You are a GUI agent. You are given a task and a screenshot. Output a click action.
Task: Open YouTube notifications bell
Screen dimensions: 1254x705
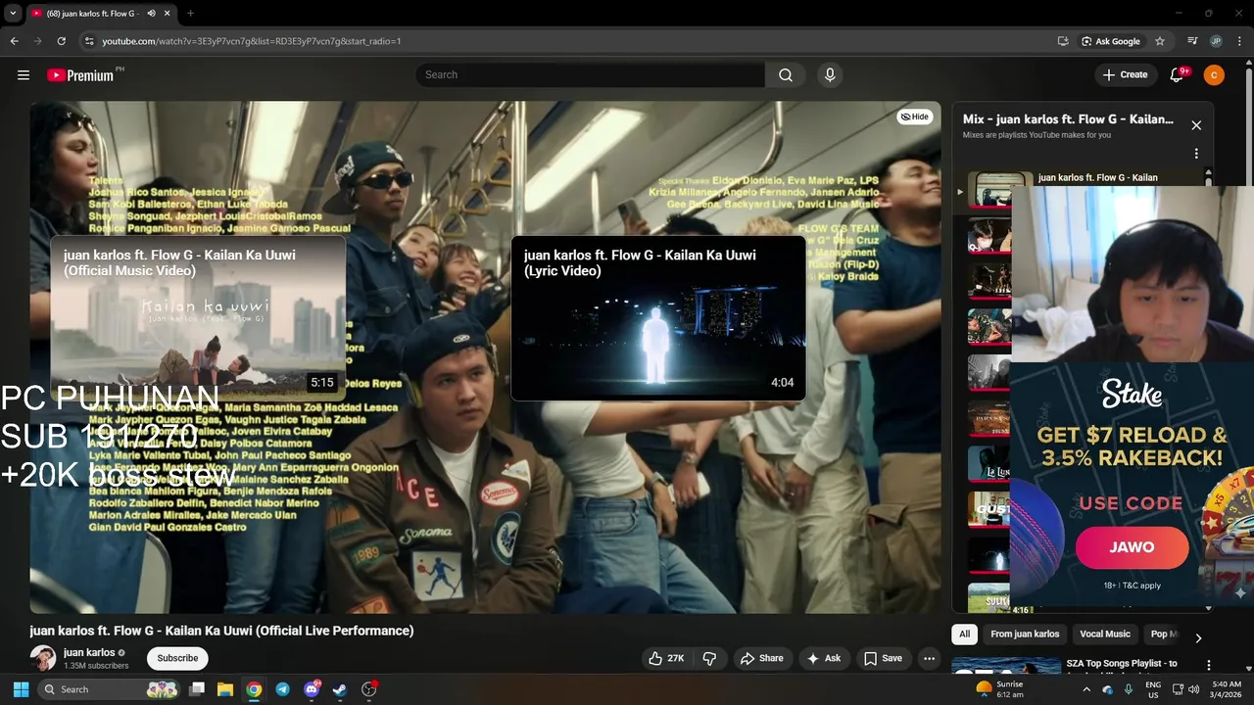pyautogui.click(x=1178, y=75)
